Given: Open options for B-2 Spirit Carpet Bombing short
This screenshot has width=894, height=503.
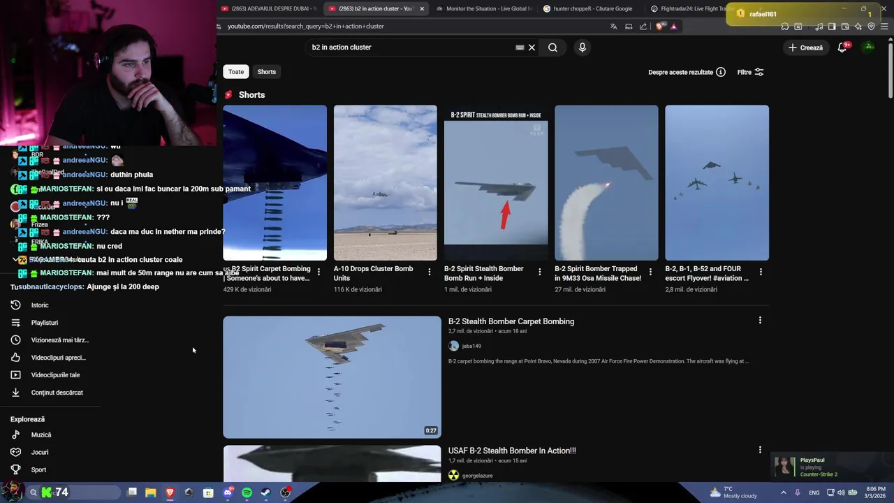Looking at the screenshot, I should tap(318, 272).
